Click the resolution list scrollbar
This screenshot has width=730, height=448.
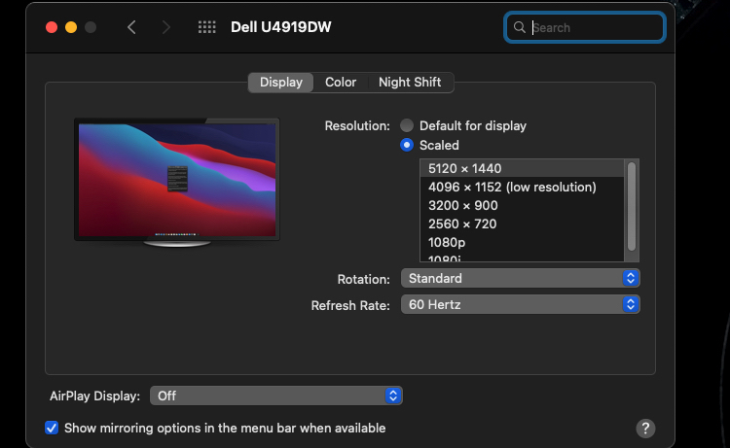click(632, 206)
